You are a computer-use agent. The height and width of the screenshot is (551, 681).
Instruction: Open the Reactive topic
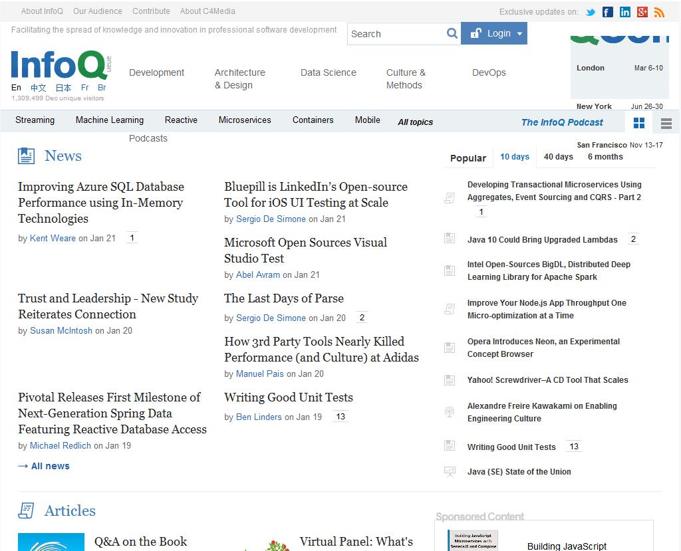(x=181, y=120)
